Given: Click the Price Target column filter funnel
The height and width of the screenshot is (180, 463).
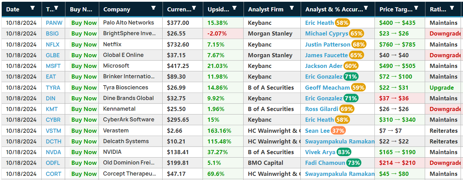Looking at the screenshot, I should tap(416, 8).
